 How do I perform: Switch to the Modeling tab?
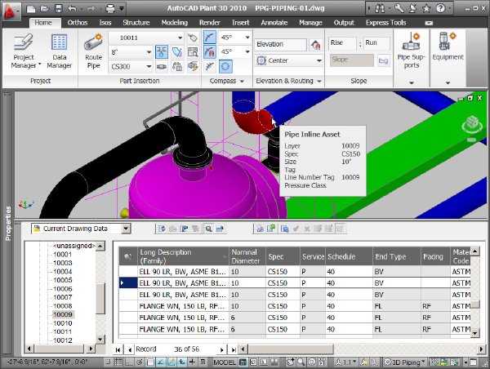point(175,23)
